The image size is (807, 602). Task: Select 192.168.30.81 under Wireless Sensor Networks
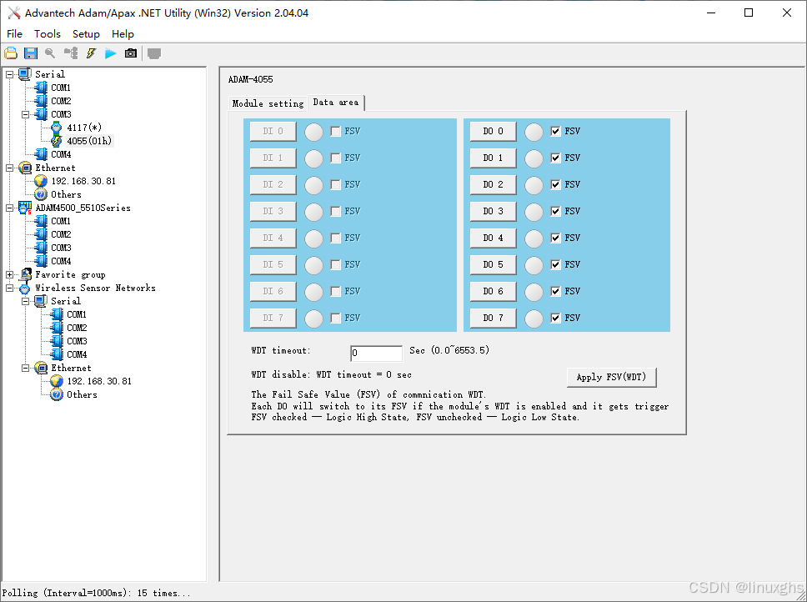click(99, 381)
